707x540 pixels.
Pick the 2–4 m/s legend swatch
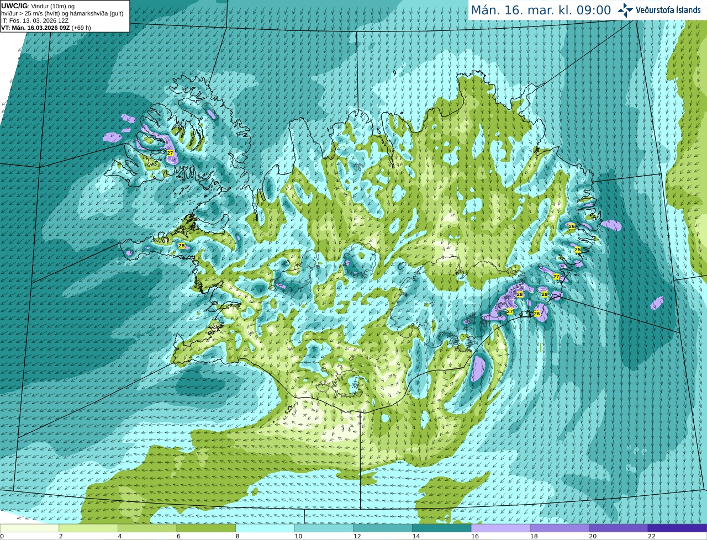tap(88, 528)
